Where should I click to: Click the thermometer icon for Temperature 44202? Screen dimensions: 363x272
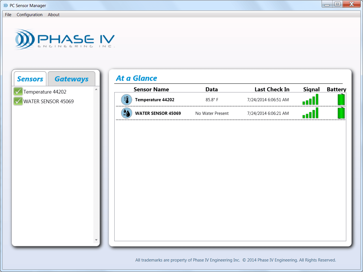[126, 99]
